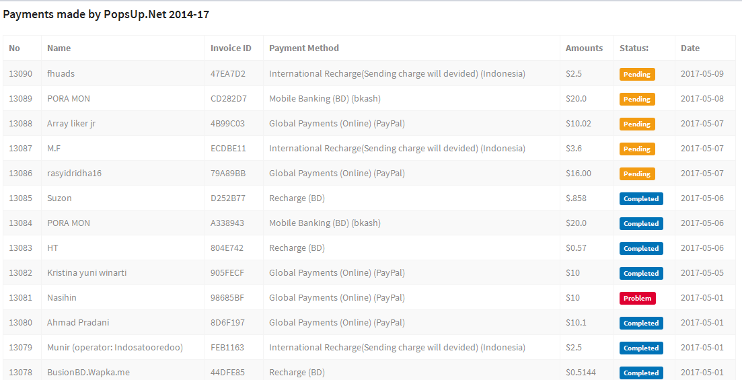Image resolution: width=742 pixels, height=380 pixels.
Task: Click the date 2017-05-08
Action: click(702, 98)
